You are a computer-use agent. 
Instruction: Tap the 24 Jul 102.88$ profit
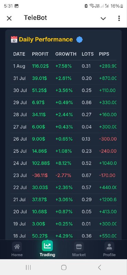click(x=41, y=163)
